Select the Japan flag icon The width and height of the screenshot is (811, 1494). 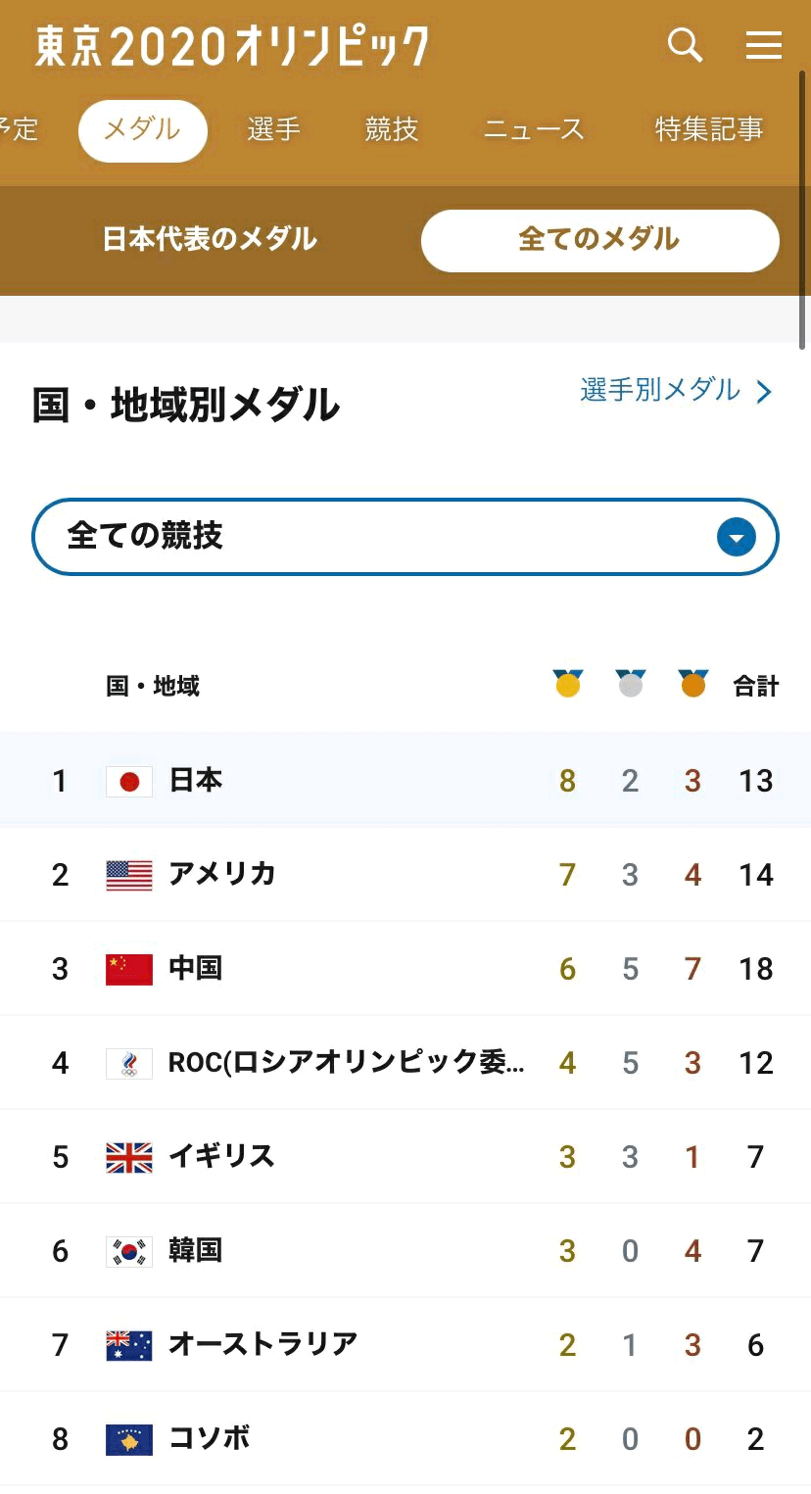click(x=129, y=781)
